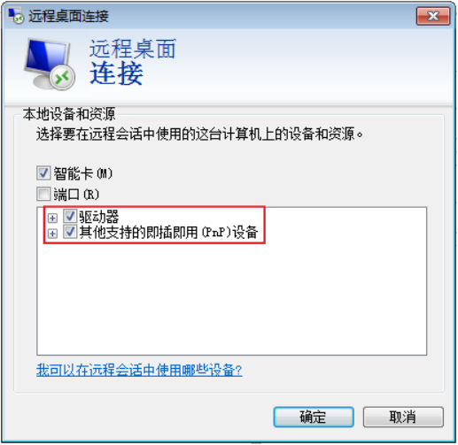Uncheck 其他支持的即插即用(PnP)设备 checkbox
The image size is (458, 445).
click(x=70, y=232)
